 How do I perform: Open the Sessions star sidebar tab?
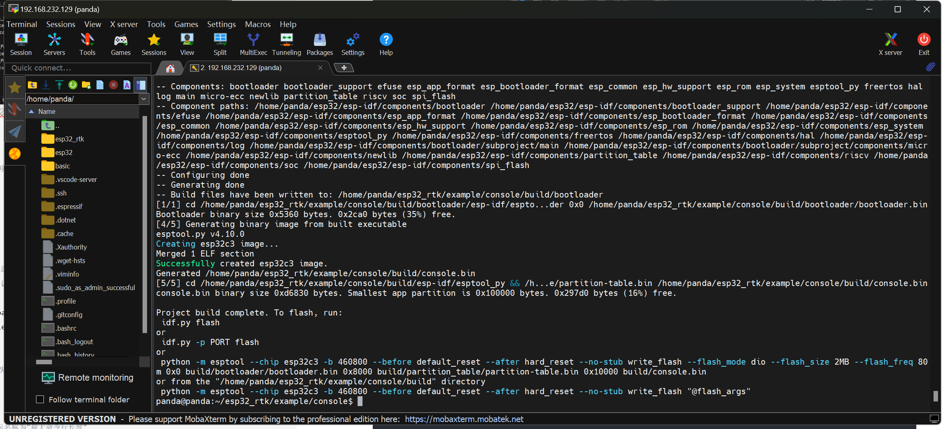[15, 87]
